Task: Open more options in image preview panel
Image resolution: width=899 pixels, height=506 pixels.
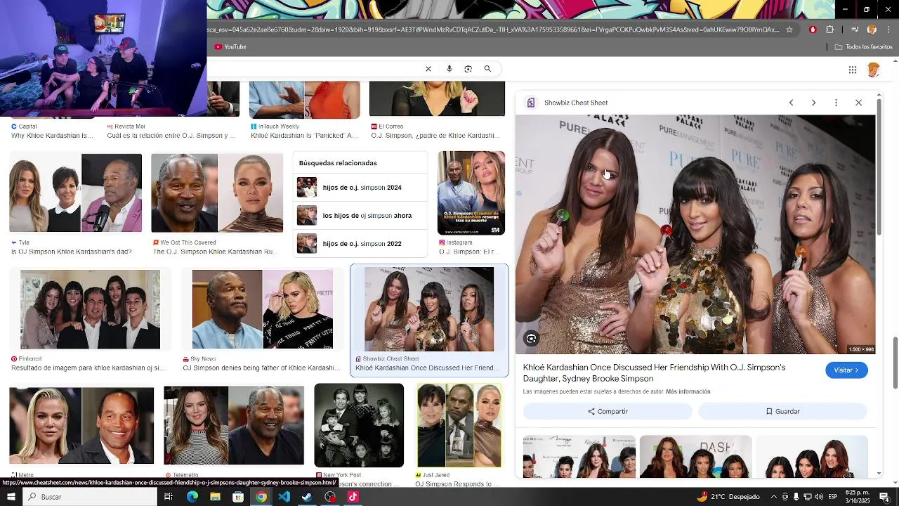Action: coord(836,103)
